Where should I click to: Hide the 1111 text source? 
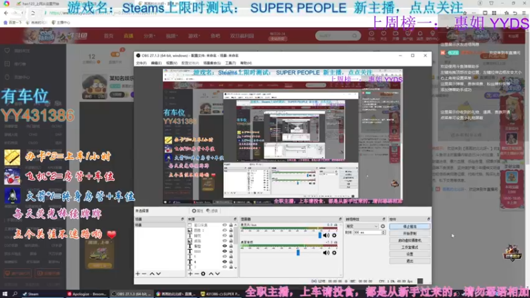point(225,252)
